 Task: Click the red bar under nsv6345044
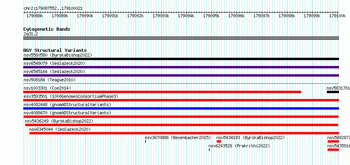tap(184, 133)
